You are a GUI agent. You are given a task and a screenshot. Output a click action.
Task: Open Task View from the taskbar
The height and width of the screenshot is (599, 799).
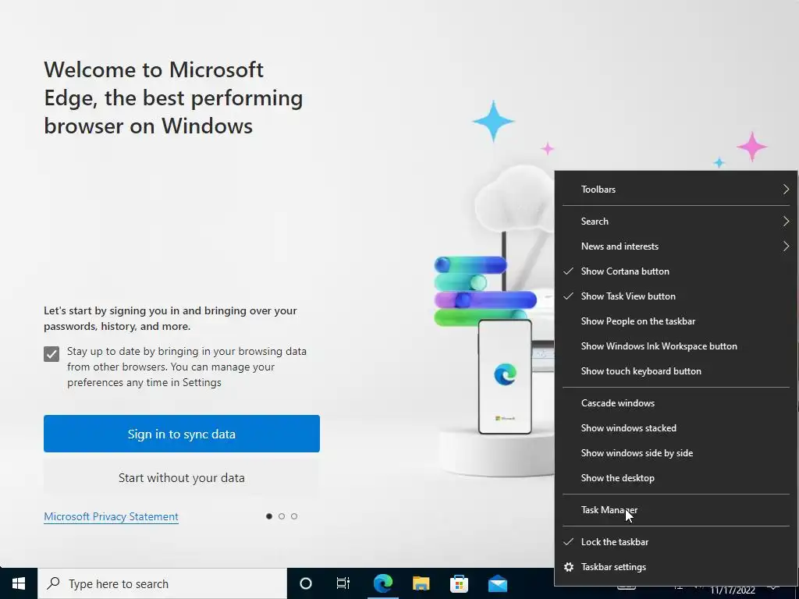click(343, 583)
